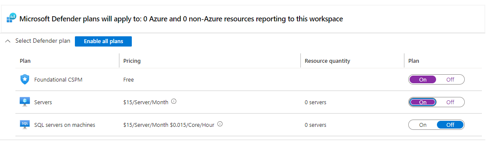Set the Foundational CSPM plan to On
487x158 pixels.
tap(423, 79)
